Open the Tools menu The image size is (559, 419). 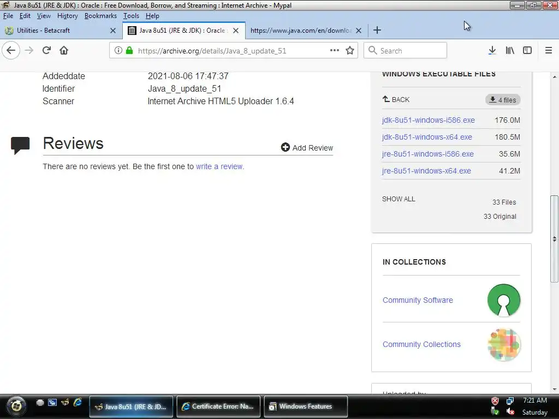[x=131, y=16]
